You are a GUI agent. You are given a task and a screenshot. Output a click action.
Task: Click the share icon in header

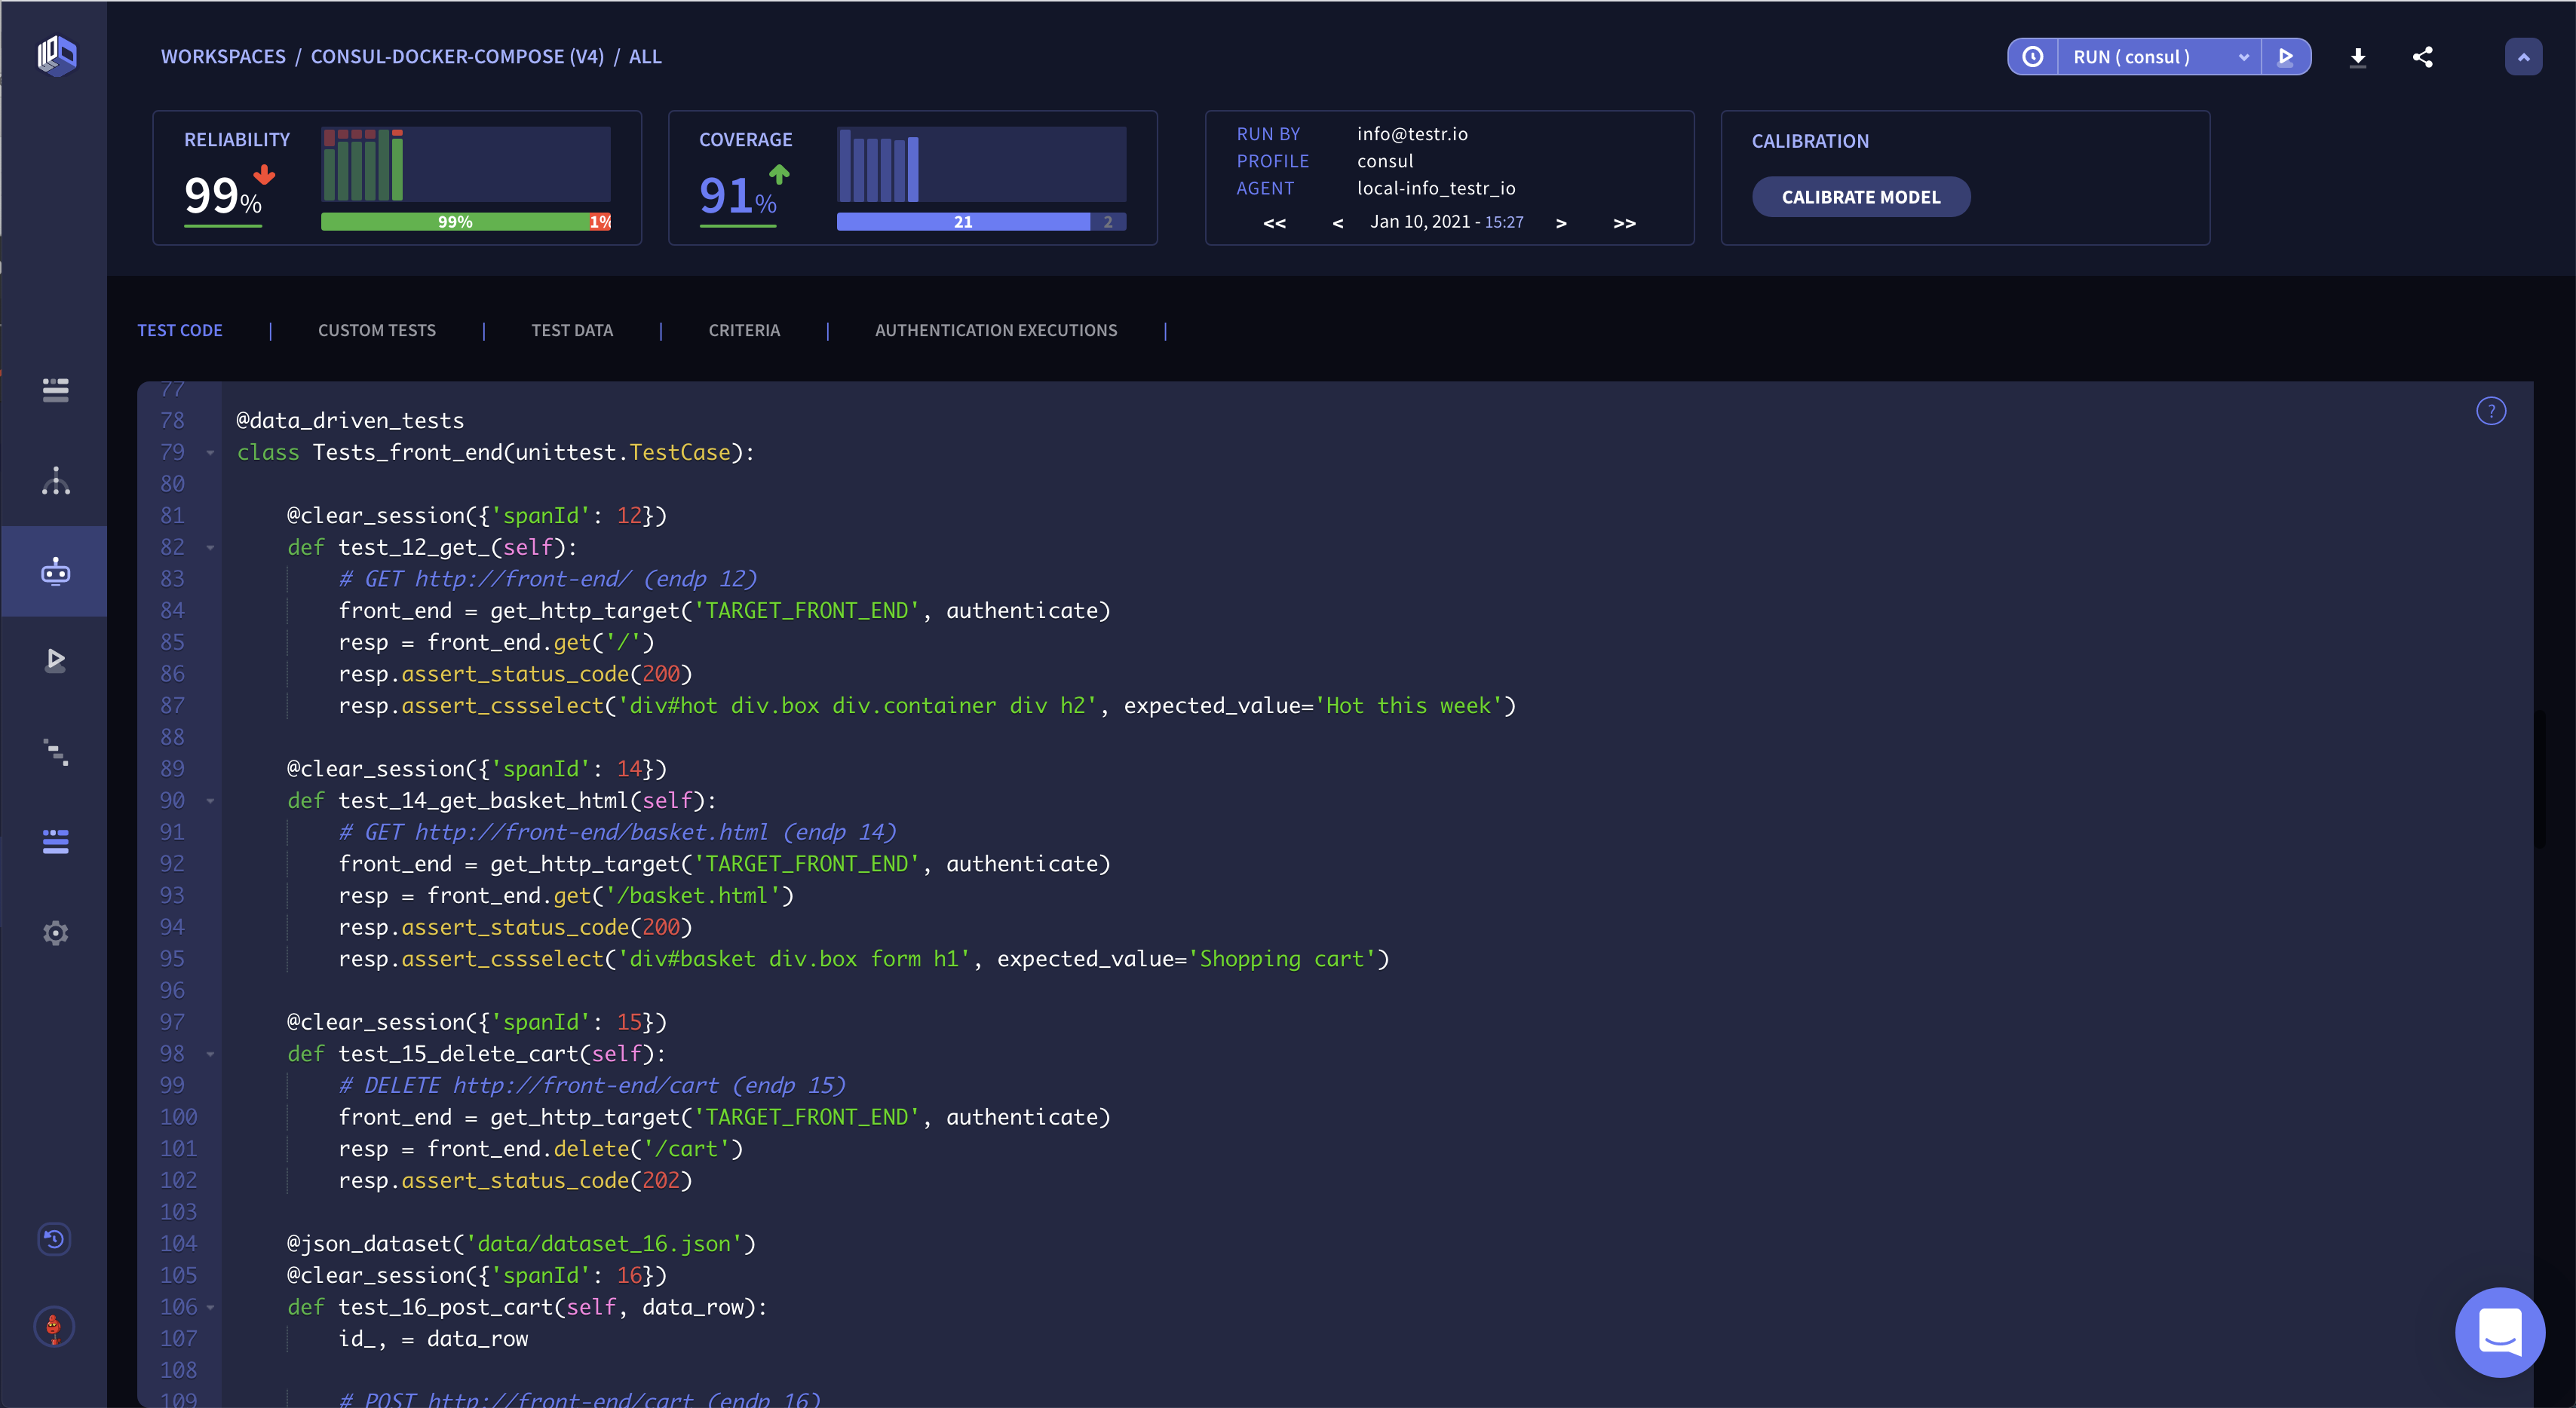coord(2422,57)
